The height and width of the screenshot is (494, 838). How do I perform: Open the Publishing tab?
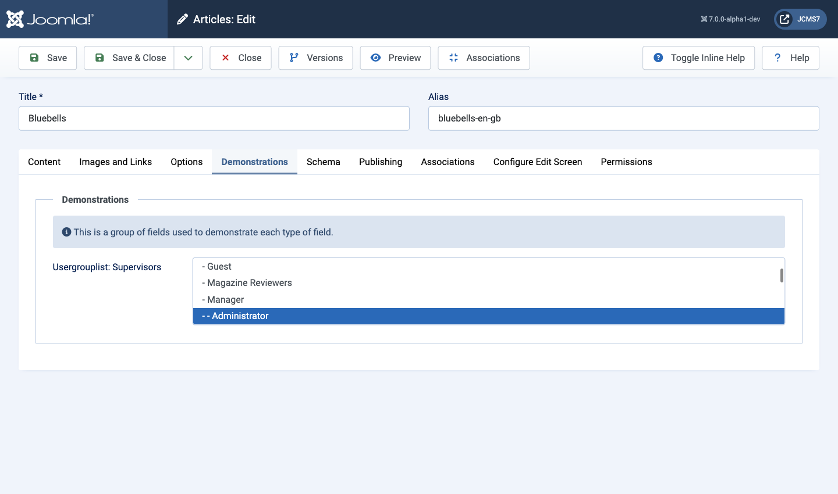pyautogui.click(x=381, y=162)
